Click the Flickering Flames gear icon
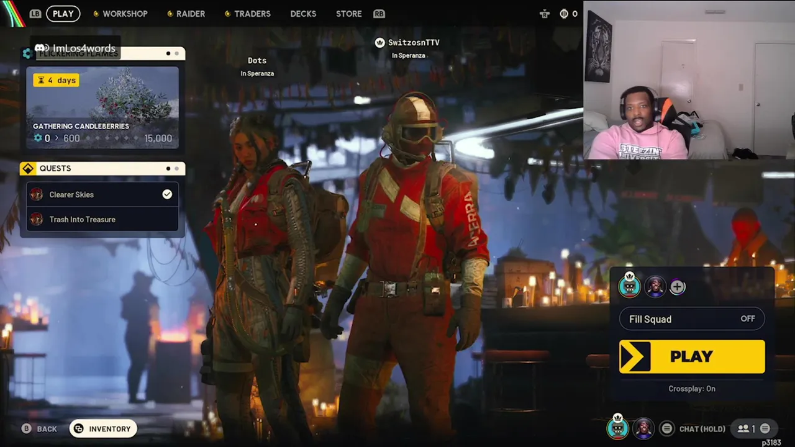 (27, 53)
